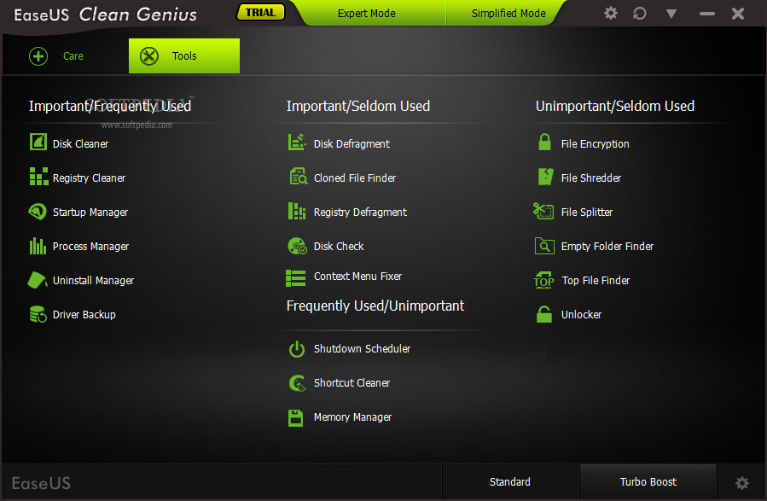Open Uninstall Manager icon

38,280
